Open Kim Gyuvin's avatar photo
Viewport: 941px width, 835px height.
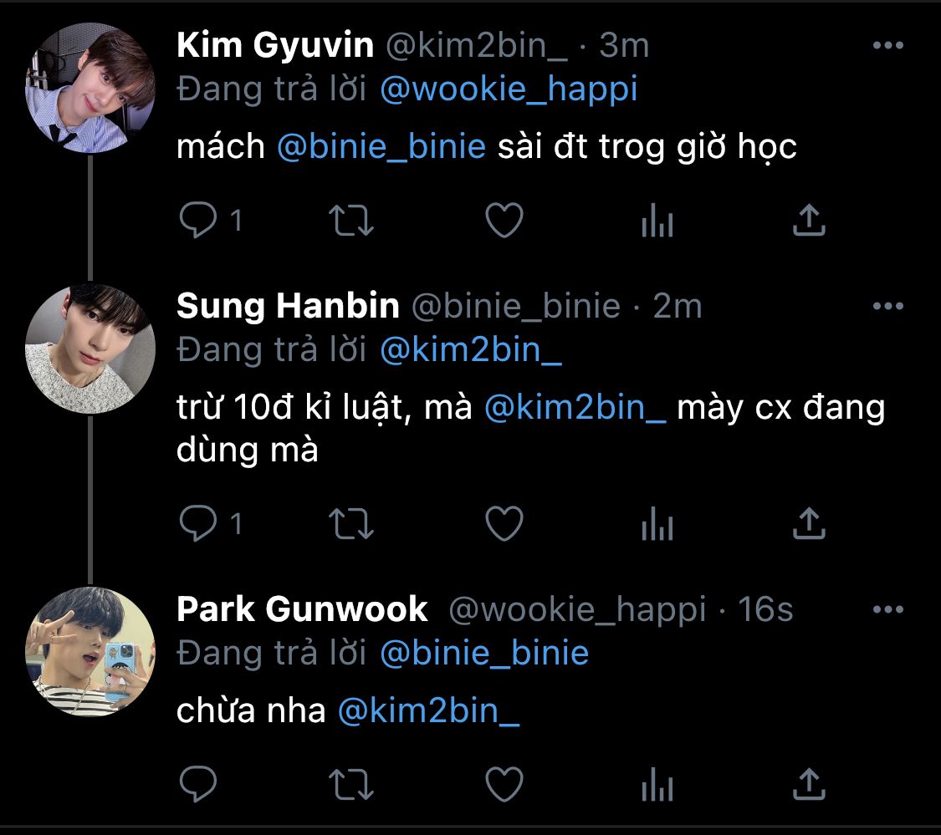pyautogui.click(x=89, y=88)
